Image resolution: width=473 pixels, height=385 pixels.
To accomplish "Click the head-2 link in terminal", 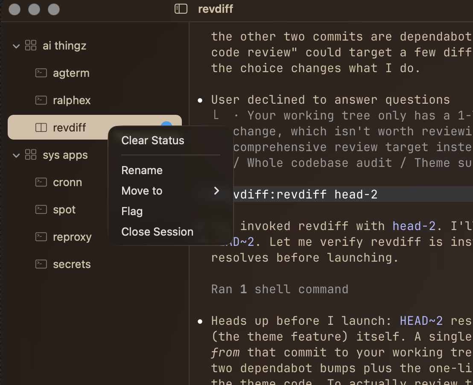I will 414,226.
